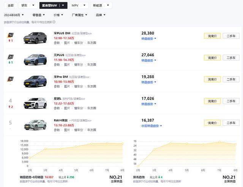This screenshot has width=243, height=187.
Task: Open the 星越L car thumbnail
Action: [35, 103]
